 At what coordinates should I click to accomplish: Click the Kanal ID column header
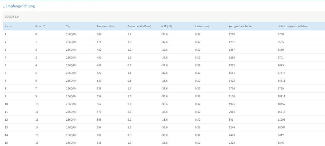(x=40, y=27)
